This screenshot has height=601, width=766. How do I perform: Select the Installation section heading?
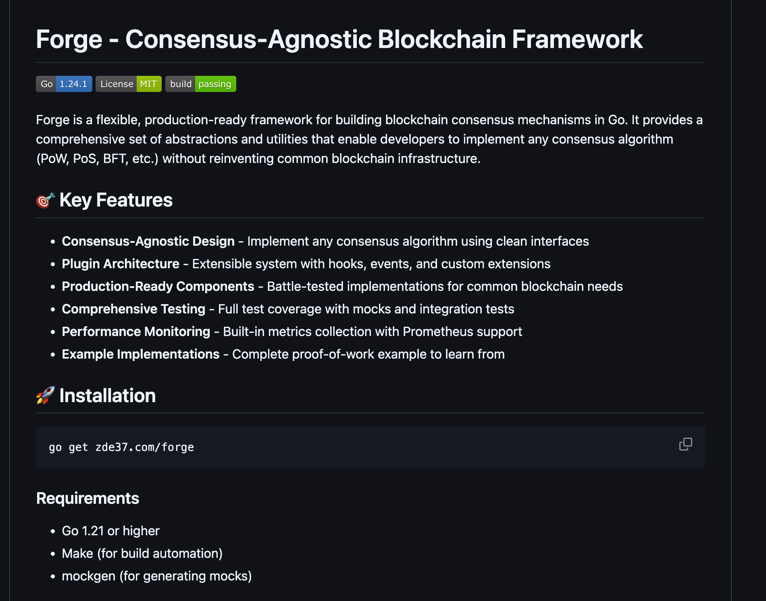pyautogui.click(x=107, y=395)
